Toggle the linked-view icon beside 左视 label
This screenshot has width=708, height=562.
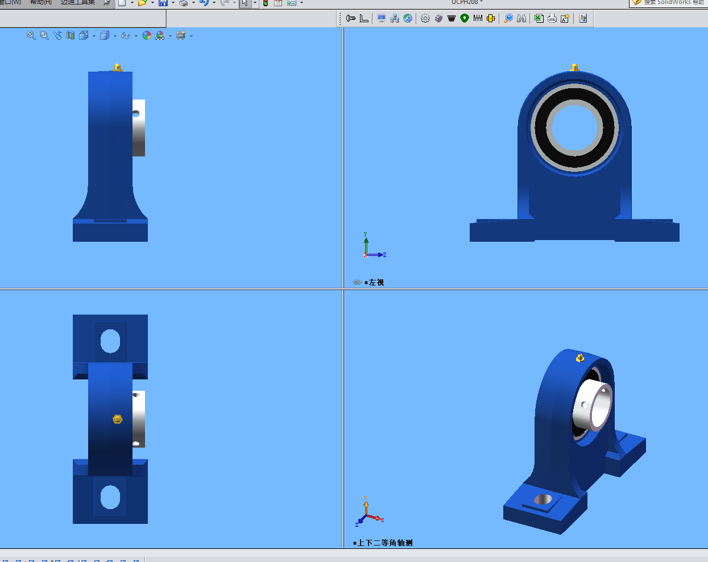pos(357,282)
